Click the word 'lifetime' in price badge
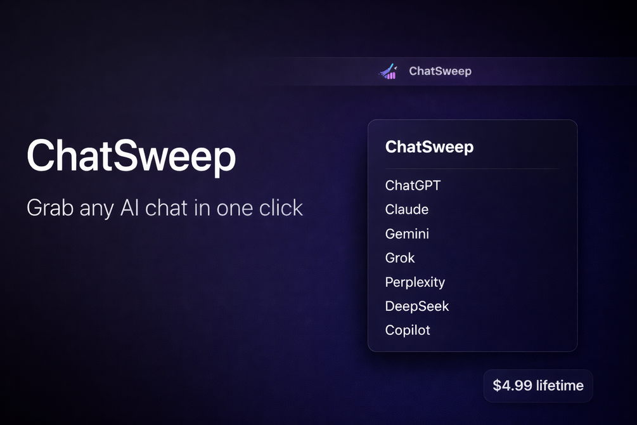The image size is (637, 425). pos(560,386)
